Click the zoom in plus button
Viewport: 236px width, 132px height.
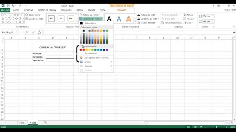[x=226, y=127]
